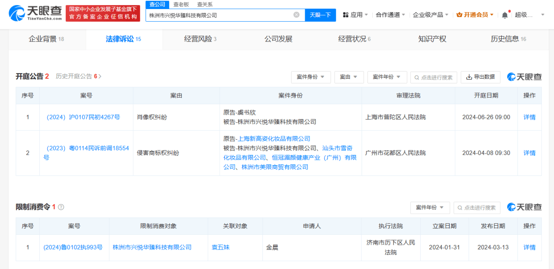Open the help tooltip beside 限制消费令
The width and height of the screenshot is (554, 269).
[x=60, y=207]
